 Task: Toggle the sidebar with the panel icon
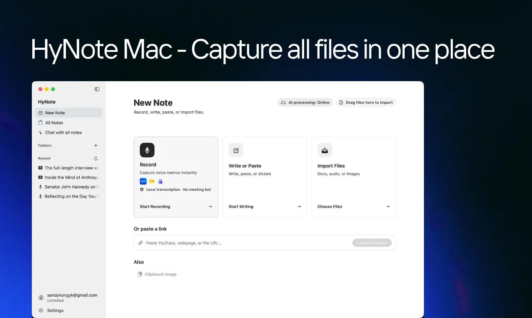[97, 89]
